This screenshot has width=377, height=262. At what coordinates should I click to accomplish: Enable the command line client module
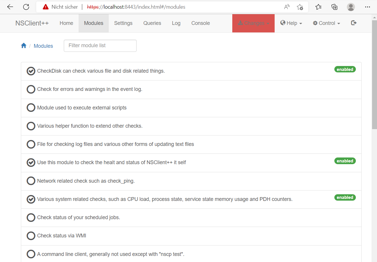31,254
